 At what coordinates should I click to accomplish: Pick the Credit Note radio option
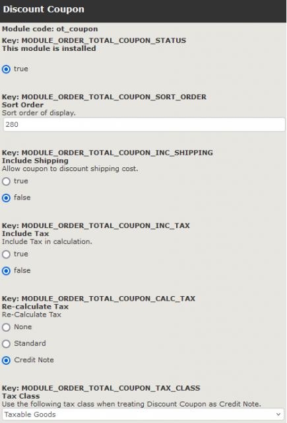point(6,360)
